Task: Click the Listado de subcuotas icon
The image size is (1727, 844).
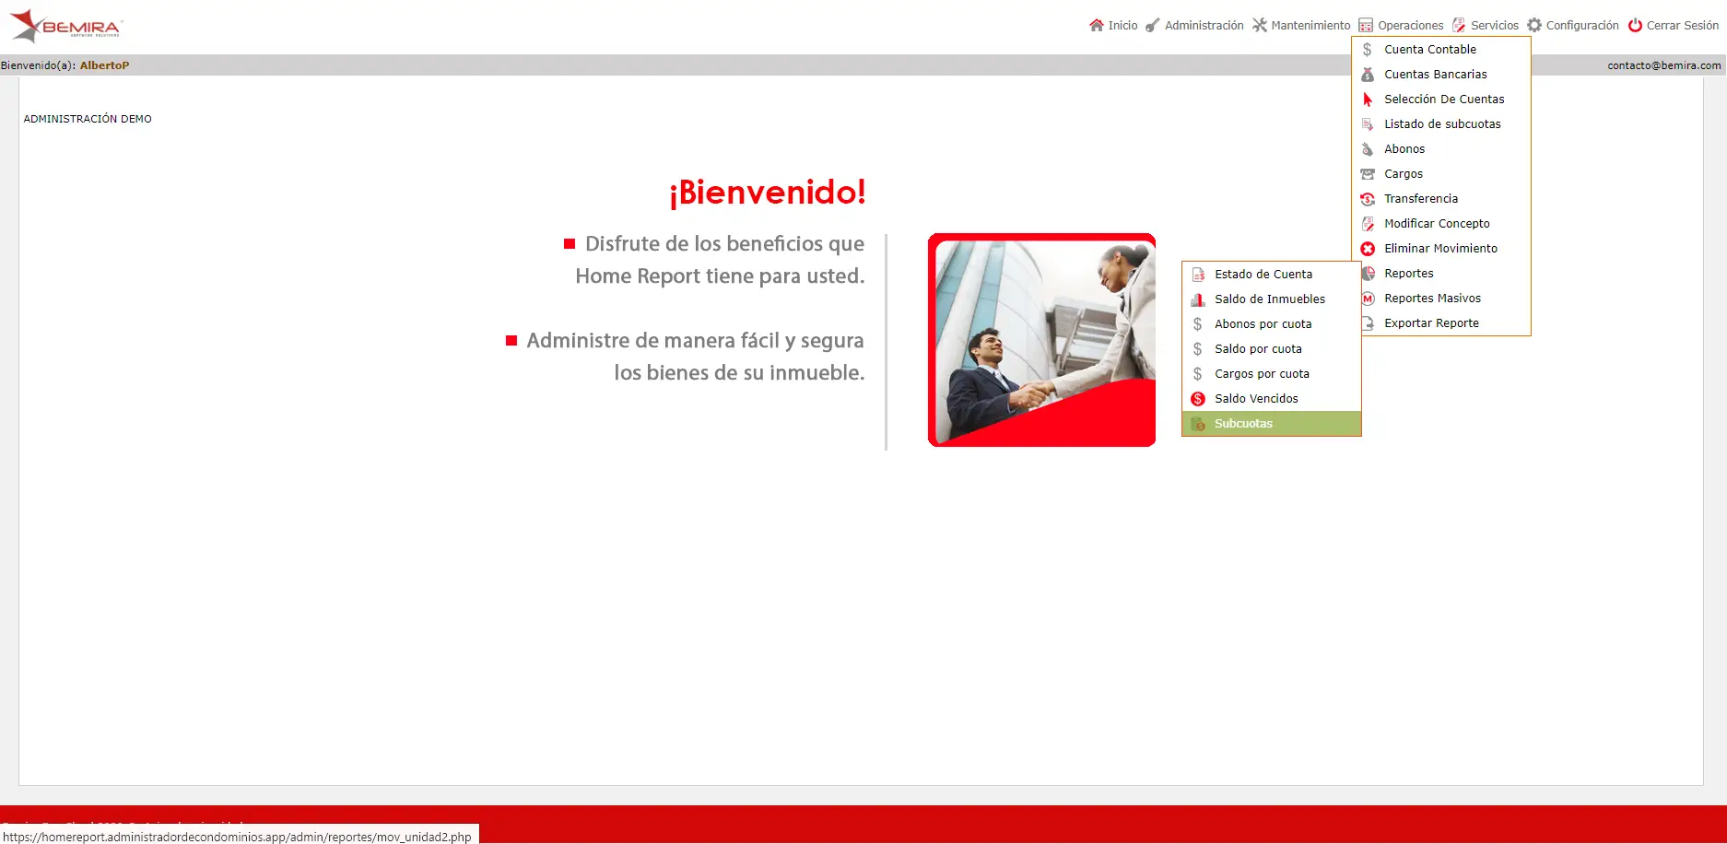Action: tap(1368, 124)
